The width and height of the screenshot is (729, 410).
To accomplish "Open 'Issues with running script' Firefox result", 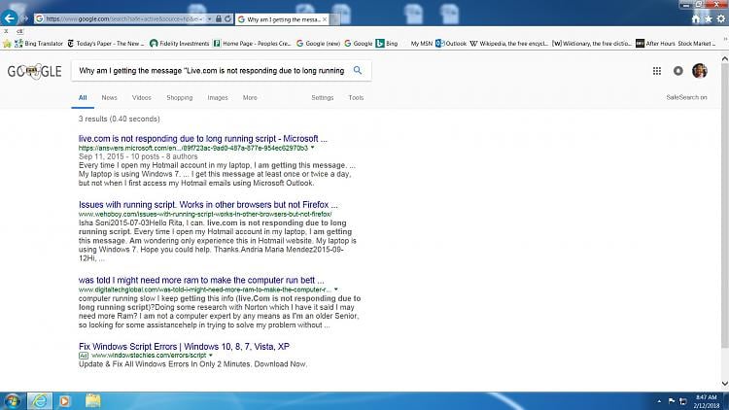I will (208, 205).
